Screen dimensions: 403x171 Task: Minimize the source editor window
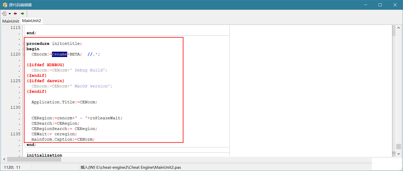[x=365, y=5]
